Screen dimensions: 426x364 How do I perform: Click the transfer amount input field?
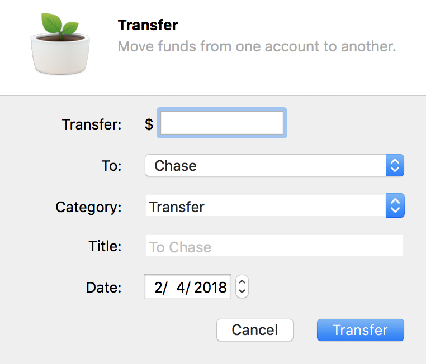pyautogui.click(x=222, y=123)
